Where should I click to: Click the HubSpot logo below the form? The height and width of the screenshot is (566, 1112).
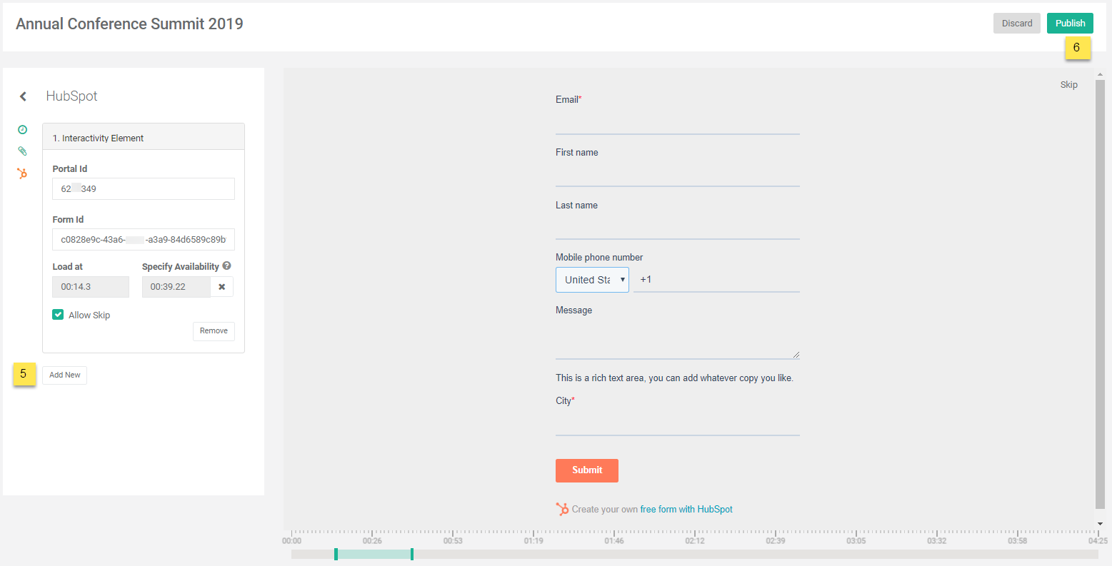pyautogui.click(x=563, y=509)
